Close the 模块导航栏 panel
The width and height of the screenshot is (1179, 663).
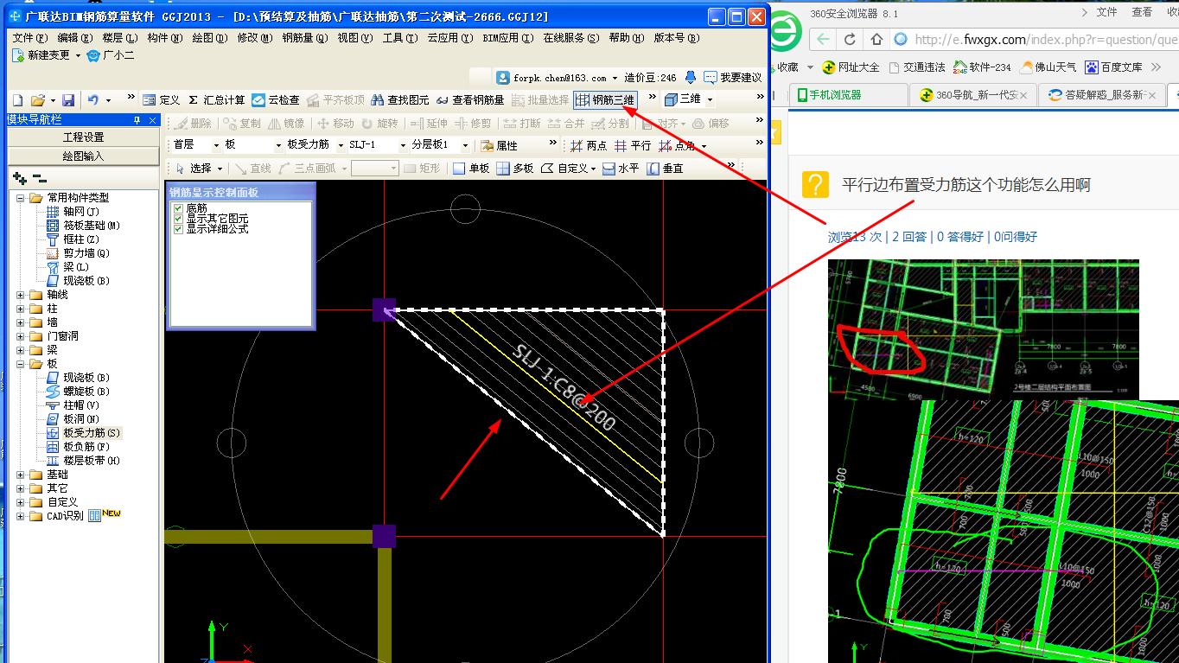click(153, 120)
